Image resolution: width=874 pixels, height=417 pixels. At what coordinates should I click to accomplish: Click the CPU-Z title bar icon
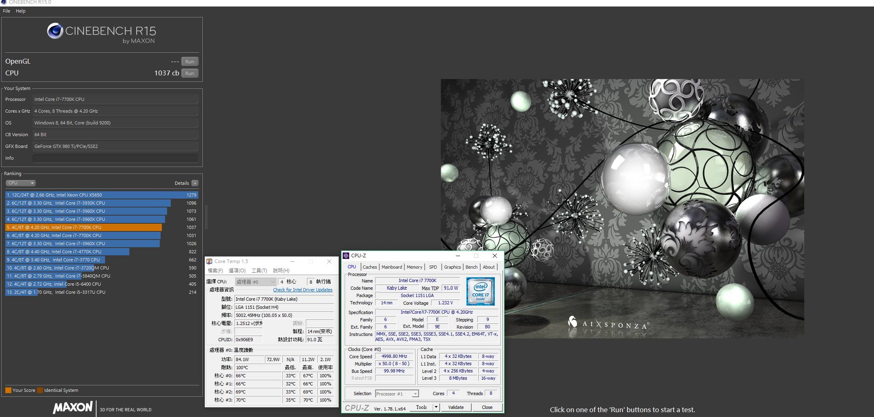(x=346, y=256)
